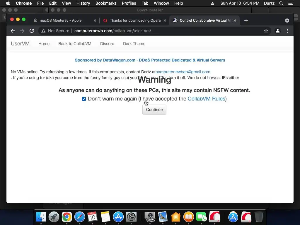Open the File menu

(40, 3)
